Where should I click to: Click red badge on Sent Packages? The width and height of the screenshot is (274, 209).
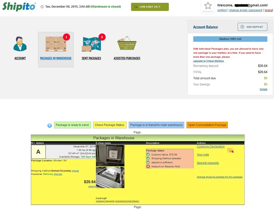pos(102,37)
